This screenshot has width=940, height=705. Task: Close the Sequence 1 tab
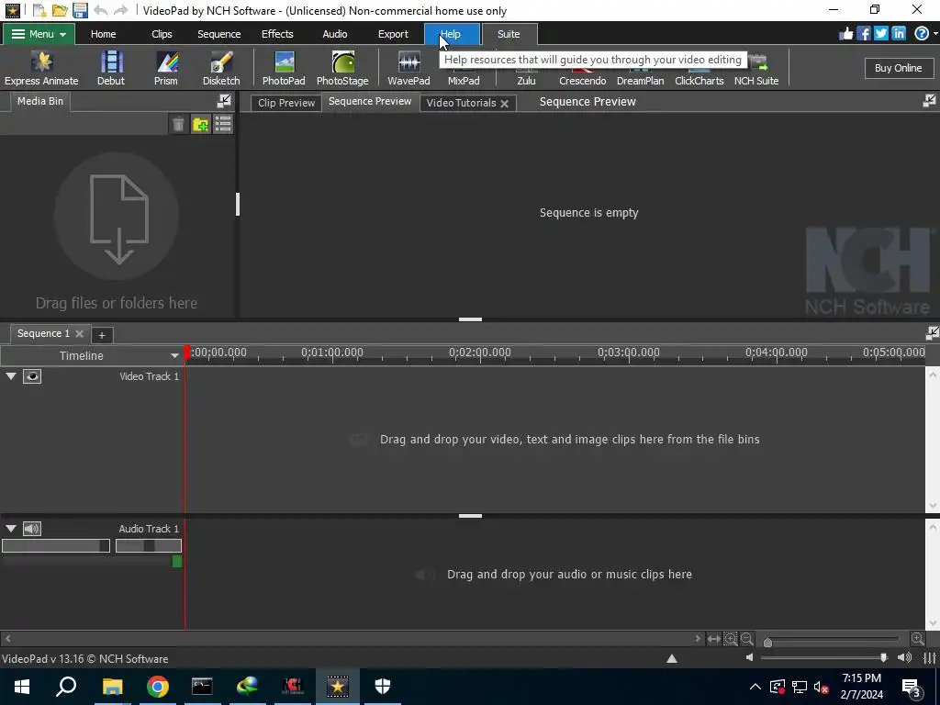pos(79,333)
